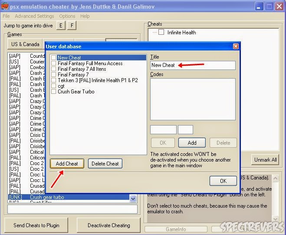Screen dimensions: 286x235
Task: Close the User database dialog
Action: click(236, 46)
